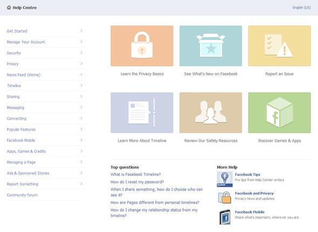Image resolution: width=318 pixels, height=232 pixels.
Task: Open Ads & Sponsored Stories section
Action: pos(28,173)
